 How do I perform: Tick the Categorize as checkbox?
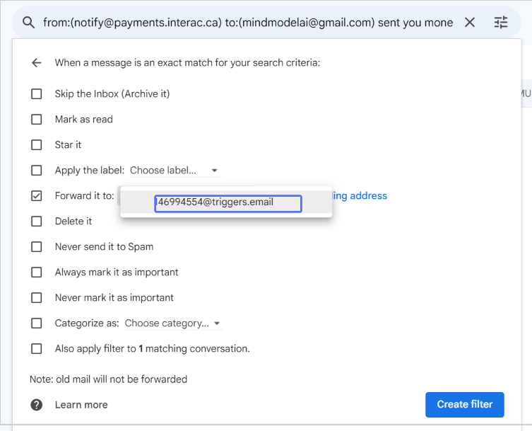tap(36, 323)
